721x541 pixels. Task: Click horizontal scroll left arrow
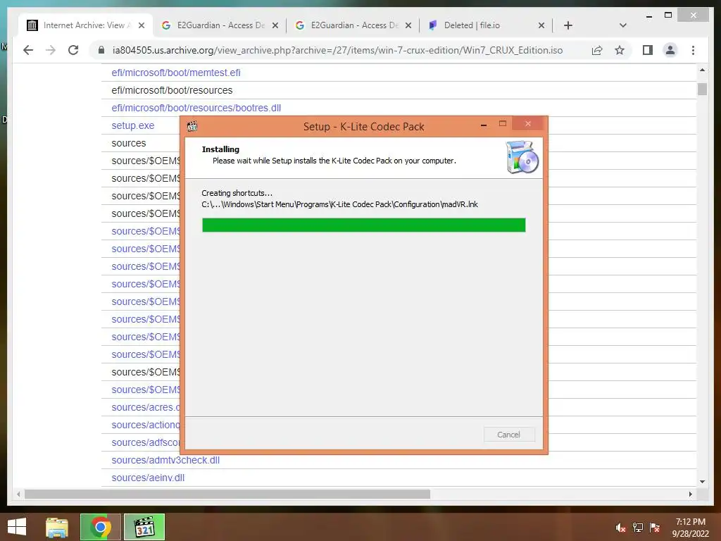(x=18, y=494)
